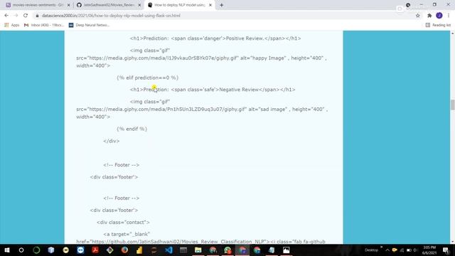Click the '<div class="contact">' line
Image resolution: width=455 pixels, height=256 pixels.
(x=123, y=222)
